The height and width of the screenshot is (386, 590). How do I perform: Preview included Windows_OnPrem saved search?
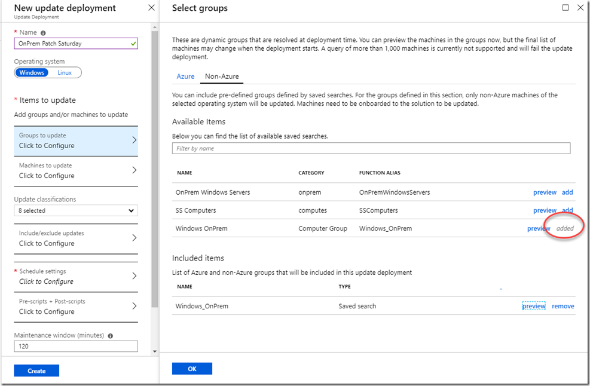point(534,307)
